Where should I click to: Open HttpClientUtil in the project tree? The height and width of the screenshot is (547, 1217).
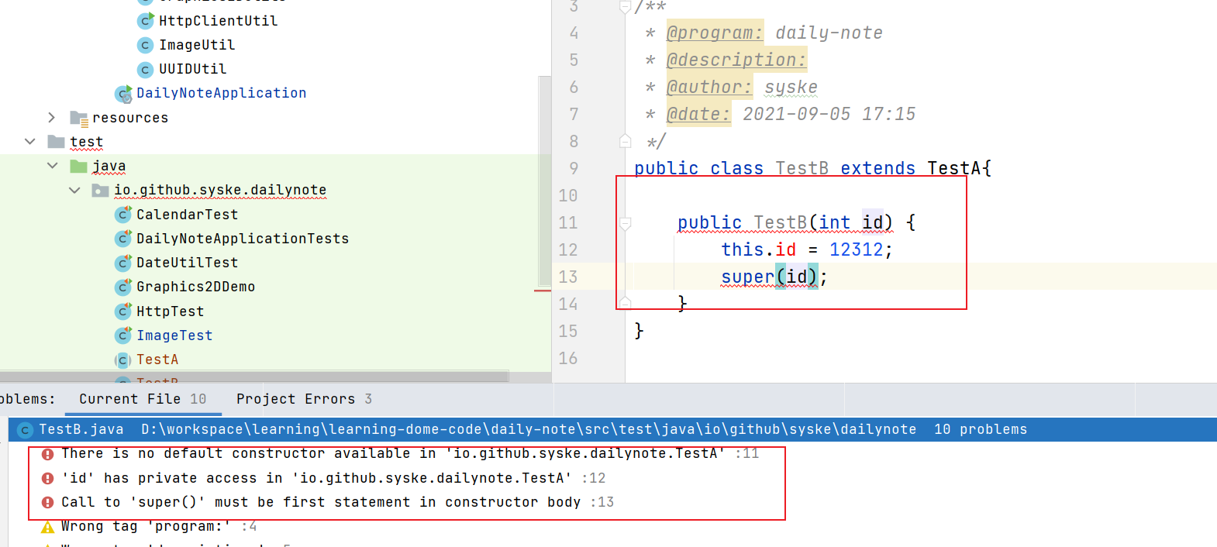click(x=218, y=21)
